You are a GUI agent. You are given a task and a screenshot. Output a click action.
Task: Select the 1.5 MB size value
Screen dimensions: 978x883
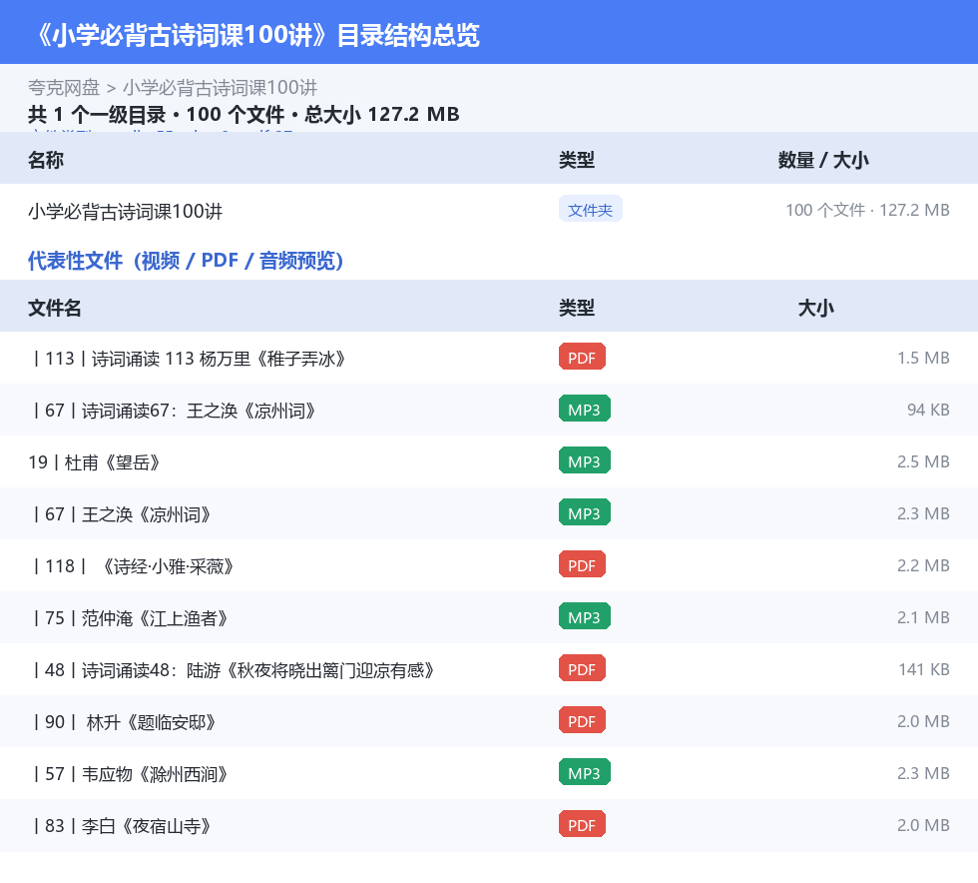tap(923, 358)
